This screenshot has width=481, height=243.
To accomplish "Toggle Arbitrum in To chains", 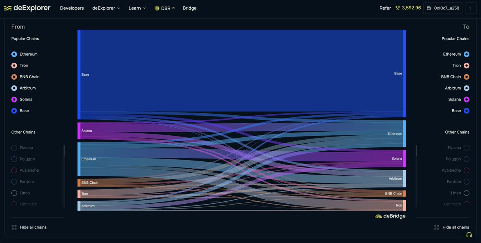I will tap(467, 88).
